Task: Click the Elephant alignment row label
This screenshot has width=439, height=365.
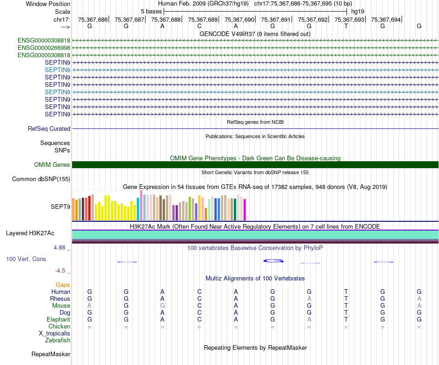Action: 58,320
